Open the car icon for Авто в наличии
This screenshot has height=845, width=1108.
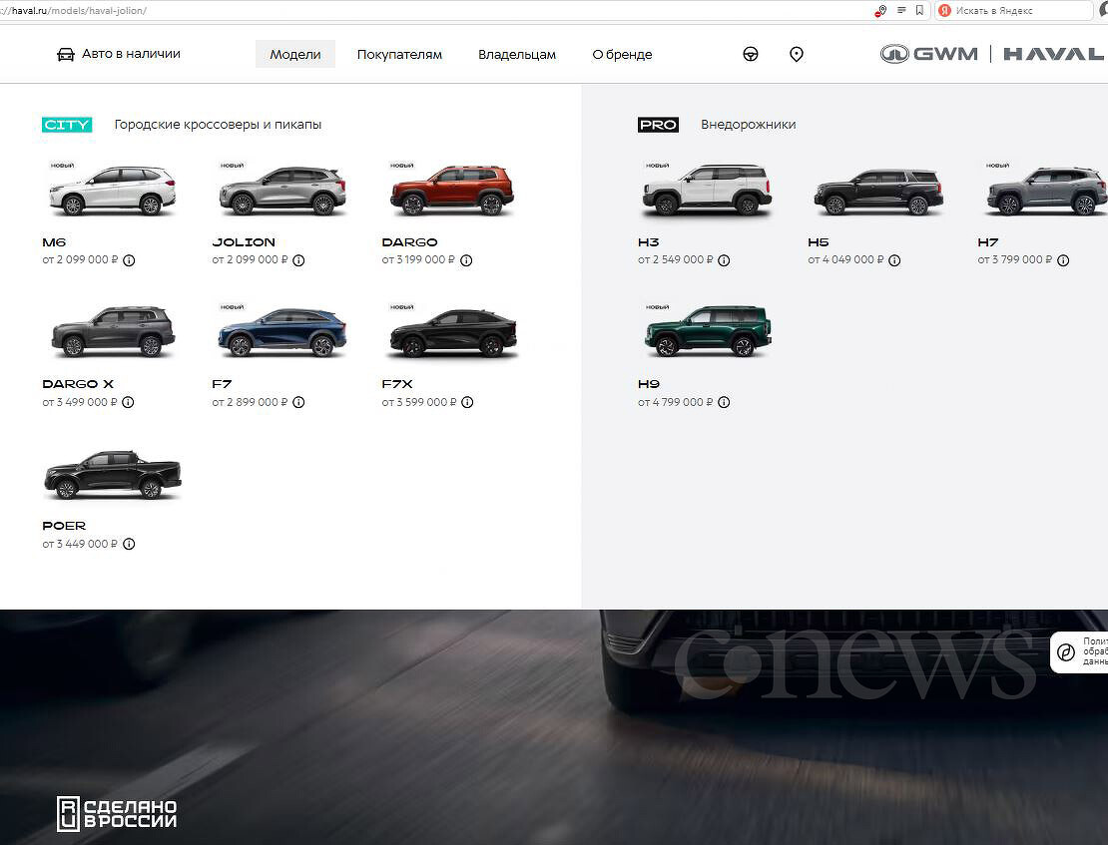tap(66, 55)
